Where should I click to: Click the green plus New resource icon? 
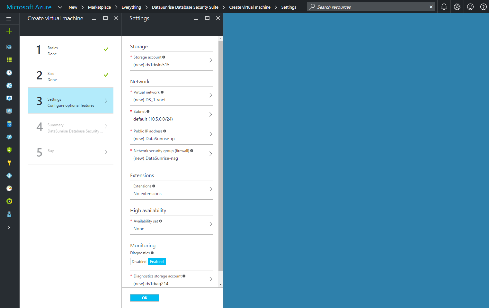pyautogui.click(x=9, y=31)
